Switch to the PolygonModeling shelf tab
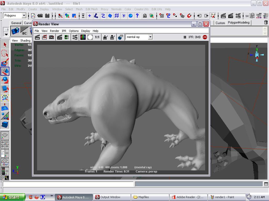Screen dimensions: 269x201 point(239,23)
